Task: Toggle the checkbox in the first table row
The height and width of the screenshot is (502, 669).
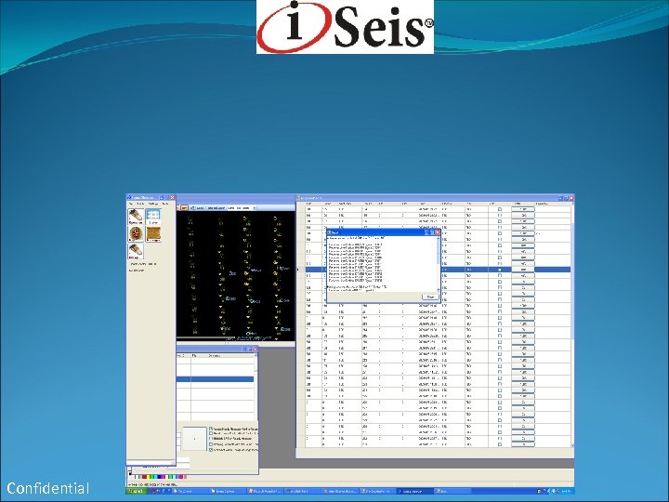Action: click(500, 209)
